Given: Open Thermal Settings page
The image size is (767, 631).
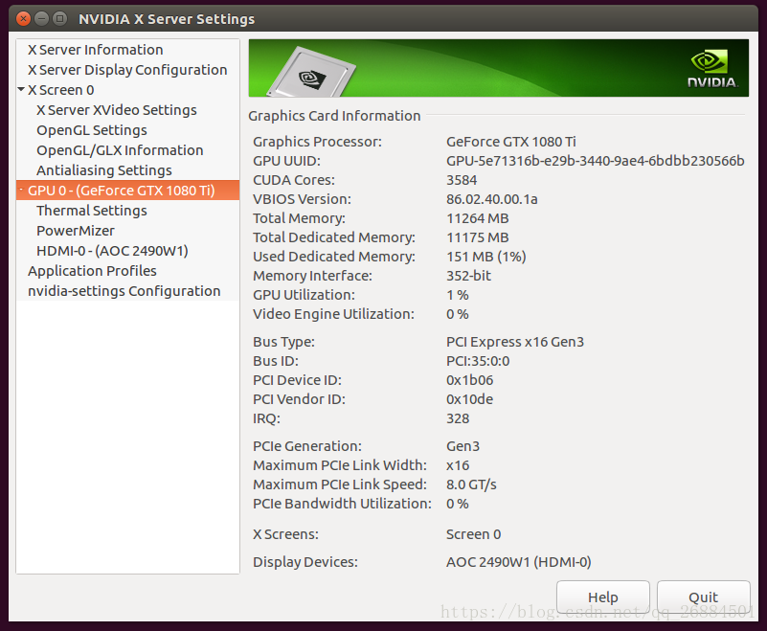Looking at the screenshot, I should [x=92, y=211].
